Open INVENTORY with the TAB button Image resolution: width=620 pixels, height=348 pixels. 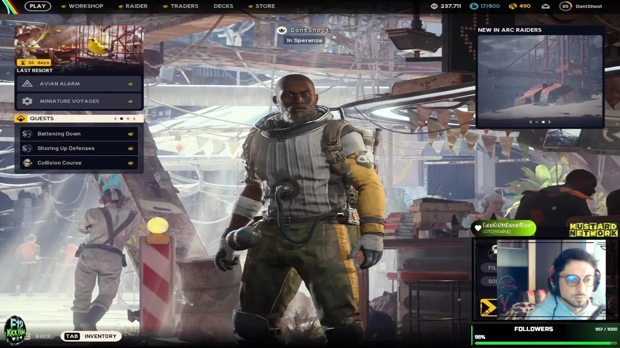tap(91, 336)
